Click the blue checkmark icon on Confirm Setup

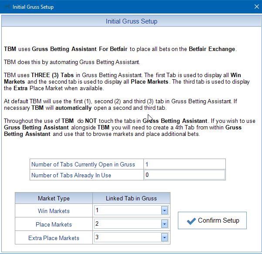tap(191, 221)
